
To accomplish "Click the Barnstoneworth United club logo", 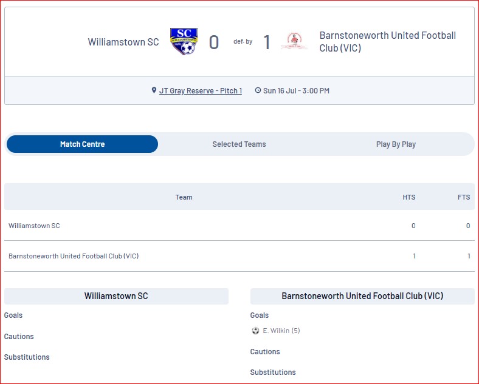I will 294,42.
